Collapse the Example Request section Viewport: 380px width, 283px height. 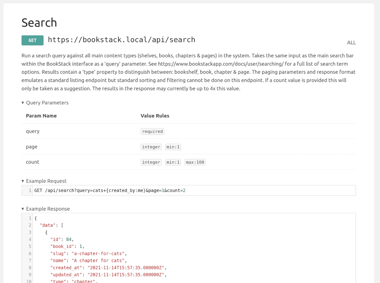point(44,181)
